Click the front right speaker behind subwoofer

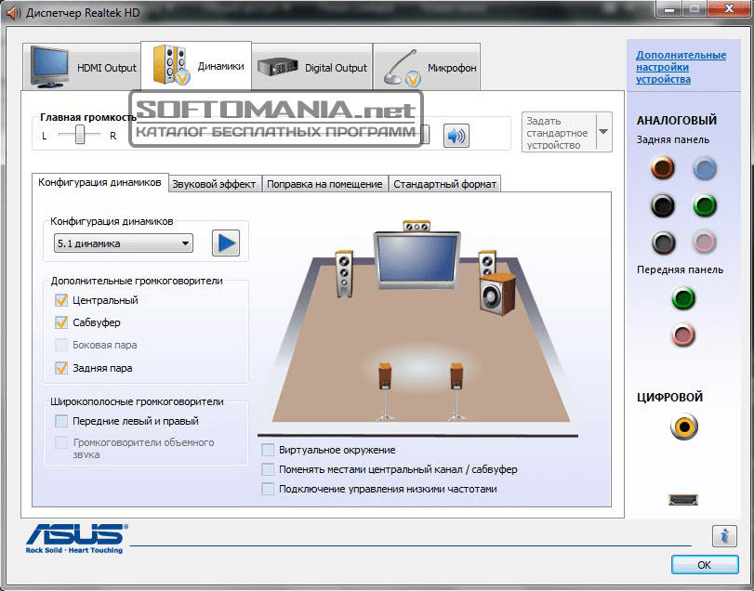click(x=487, y=262)
